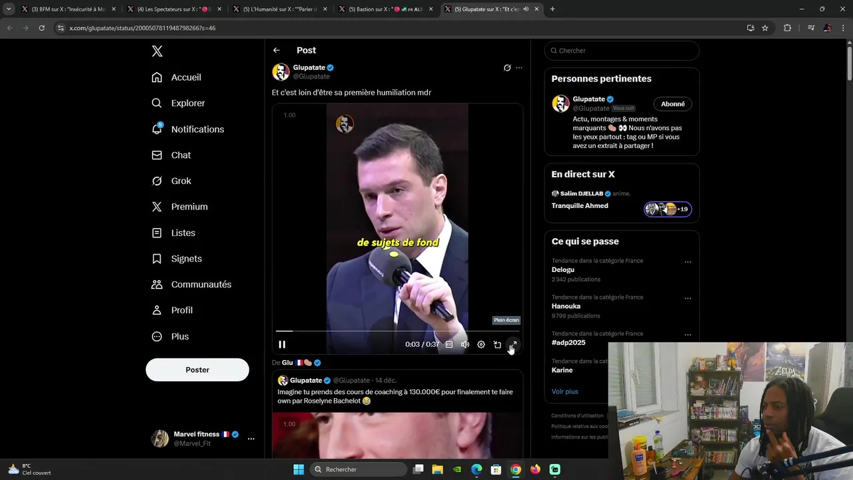Open the three-dot menu on Glupatate's post
Screen dimensions: 853x480
[x=519, y=67]
